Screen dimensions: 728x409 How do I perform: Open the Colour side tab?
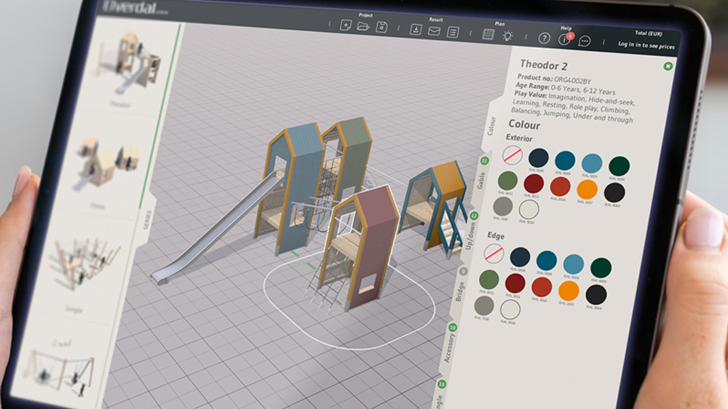point(491,126)
